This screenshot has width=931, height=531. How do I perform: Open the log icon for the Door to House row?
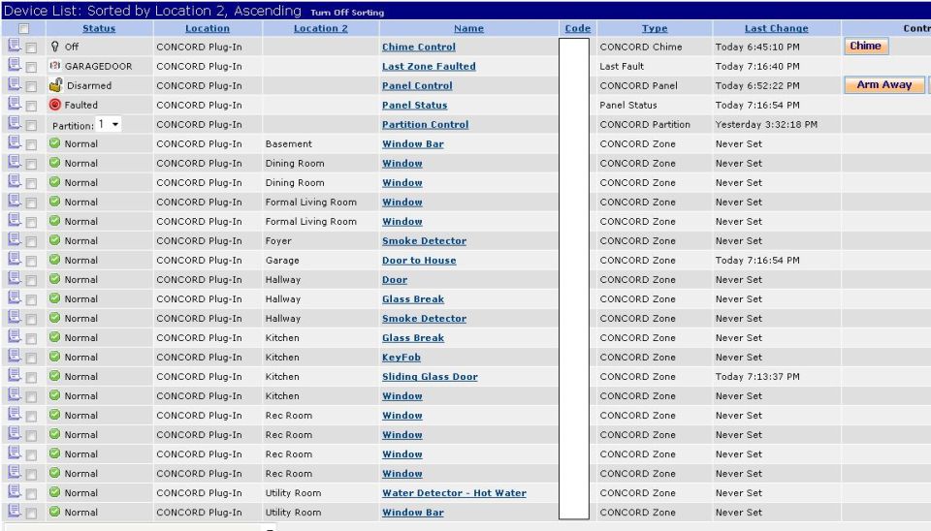pyautogui.click(x=15, y=260)
